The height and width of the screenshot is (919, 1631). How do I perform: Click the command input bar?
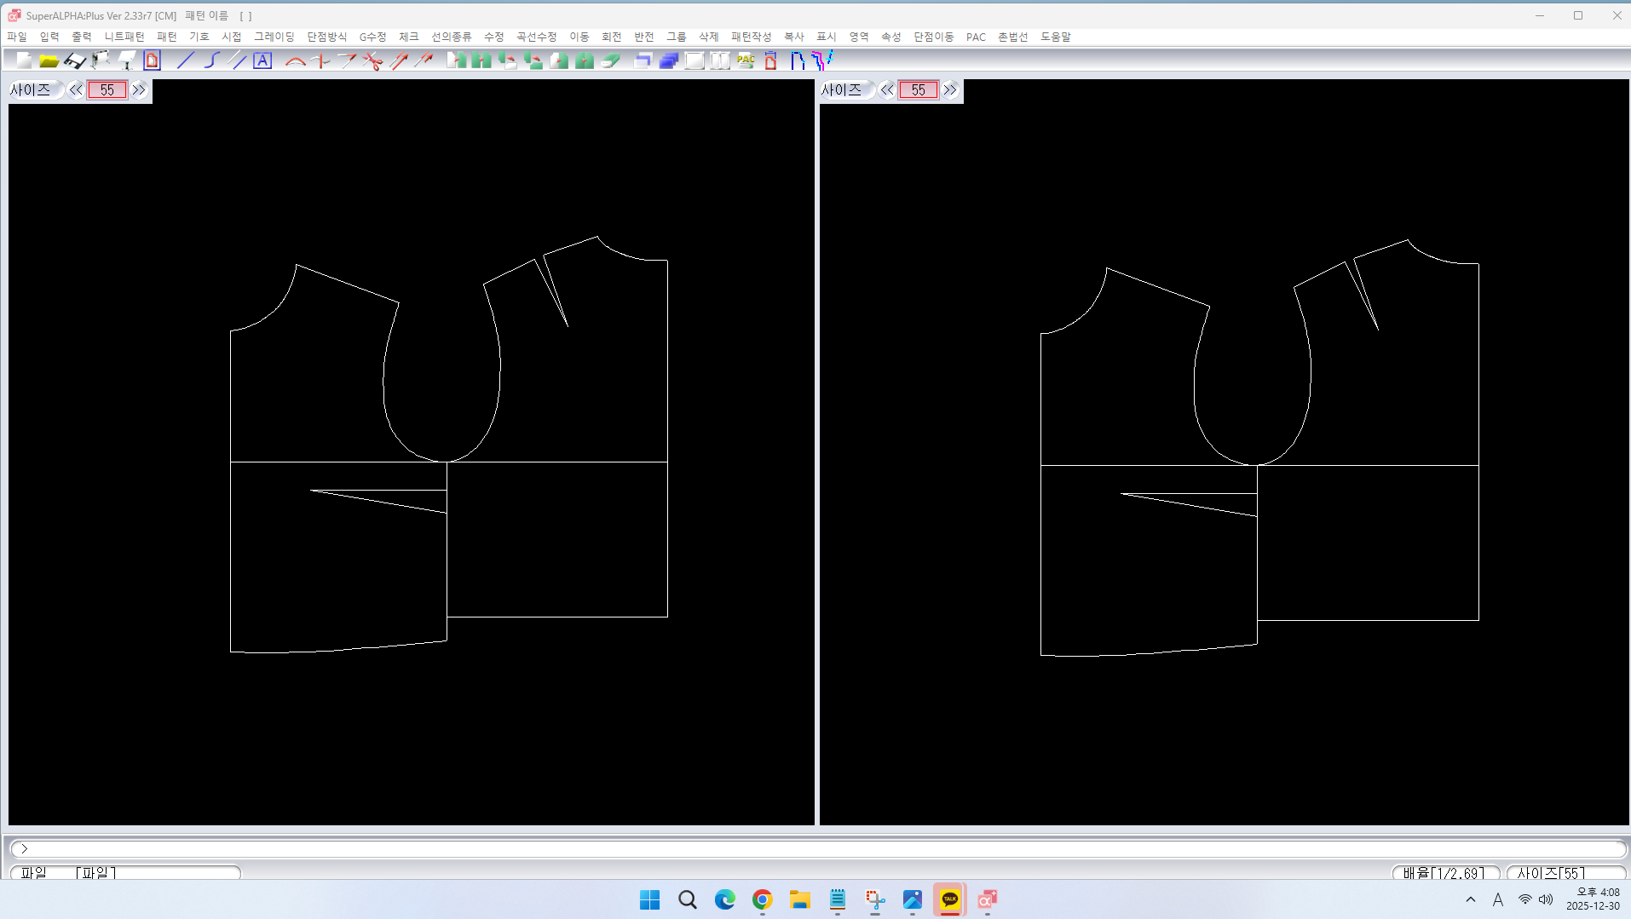click(x=818, y=848)
